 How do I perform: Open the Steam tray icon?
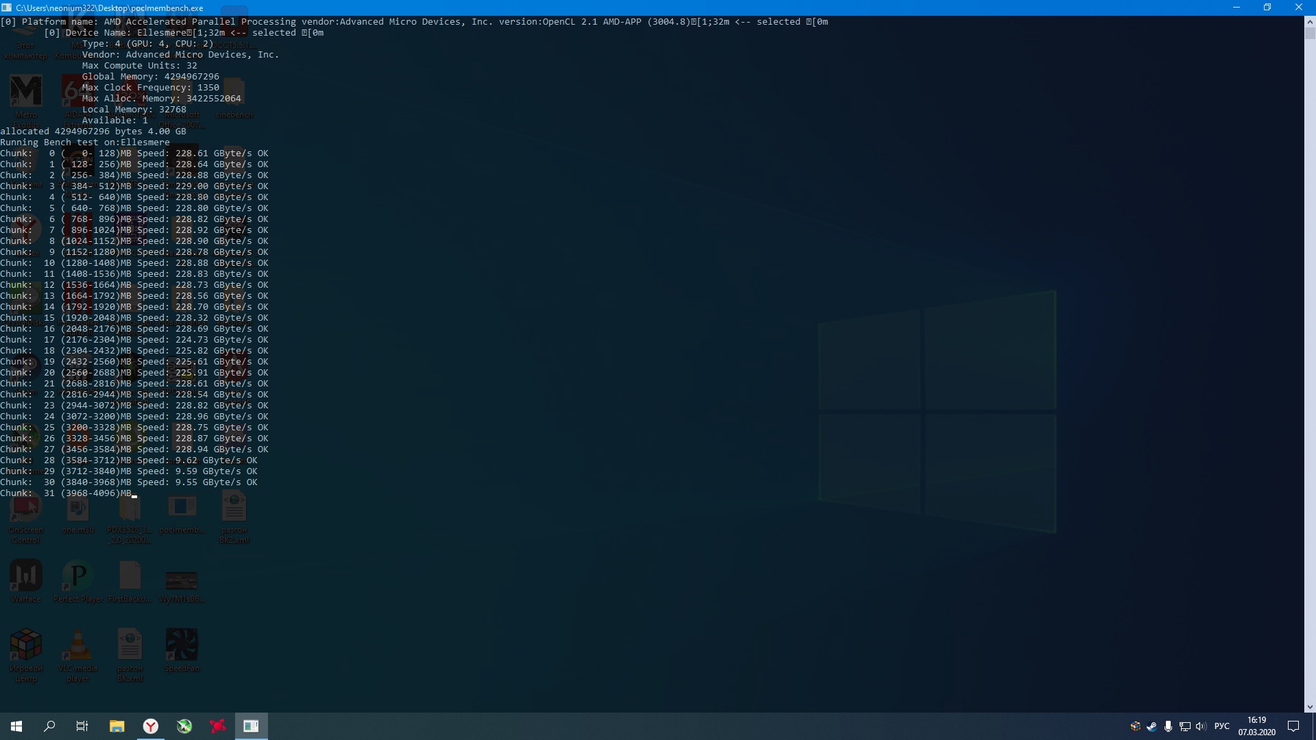point(1152,726)
